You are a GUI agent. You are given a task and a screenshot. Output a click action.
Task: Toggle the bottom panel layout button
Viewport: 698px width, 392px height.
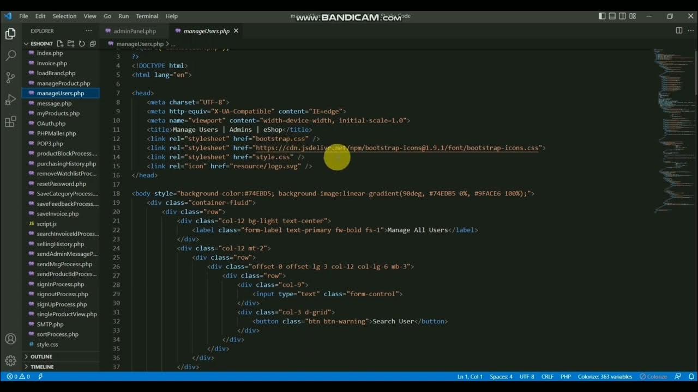(x=612, y=16)
